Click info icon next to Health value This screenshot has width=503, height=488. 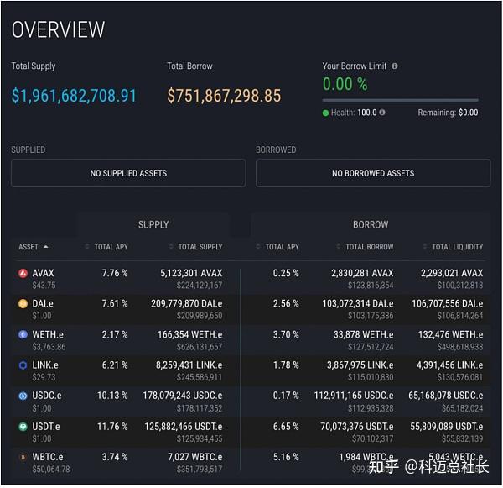382,113
